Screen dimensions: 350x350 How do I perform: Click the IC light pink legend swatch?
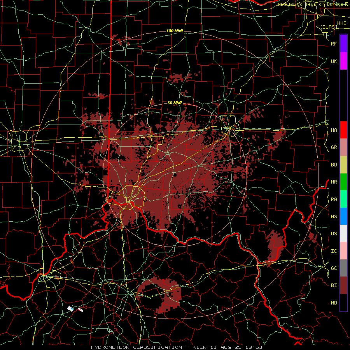pyautogui.click(x=343, y=251)
